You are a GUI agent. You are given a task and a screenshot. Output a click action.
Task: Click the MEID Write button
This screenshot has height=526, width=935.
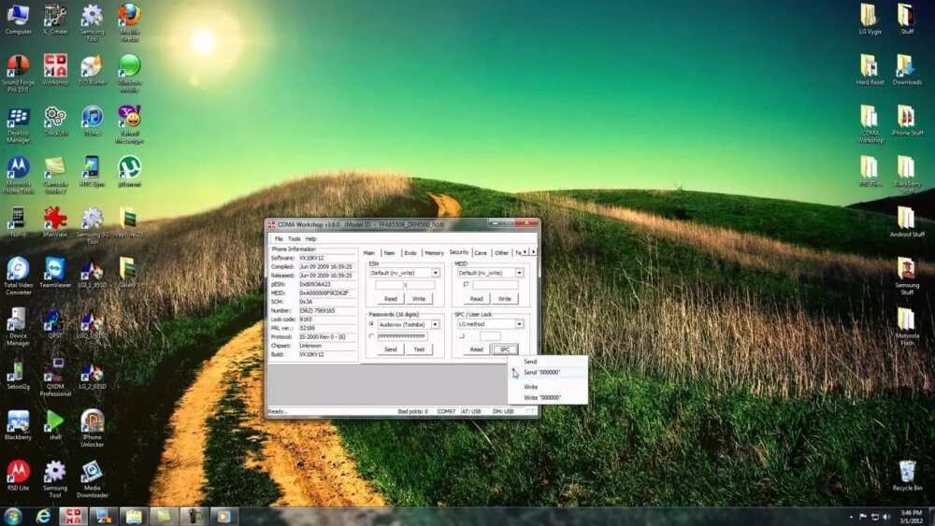[505, 298]
